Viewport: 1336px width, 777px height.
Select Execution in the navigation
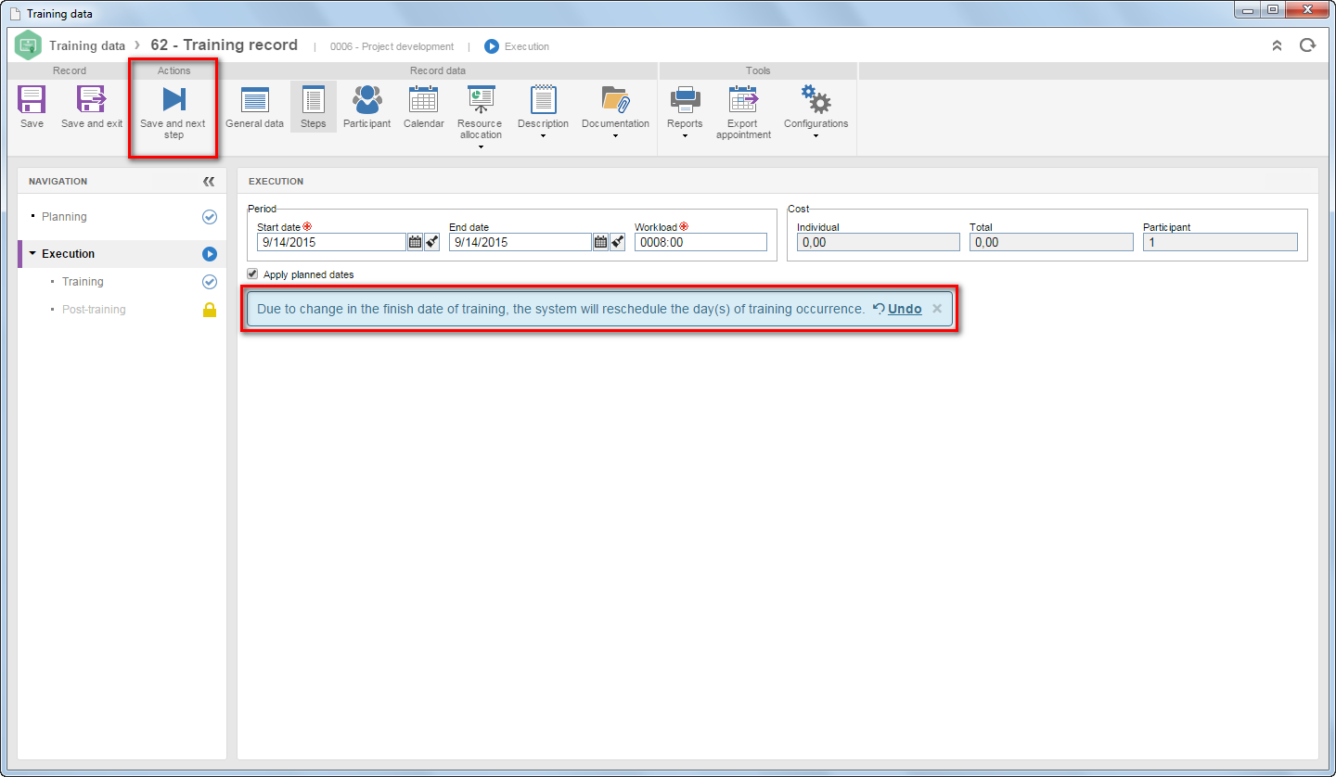(x=68, y=254)
